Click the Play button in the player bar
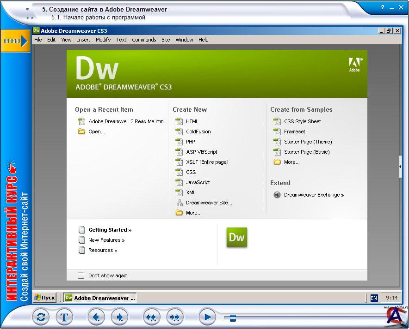 point(207,317)
